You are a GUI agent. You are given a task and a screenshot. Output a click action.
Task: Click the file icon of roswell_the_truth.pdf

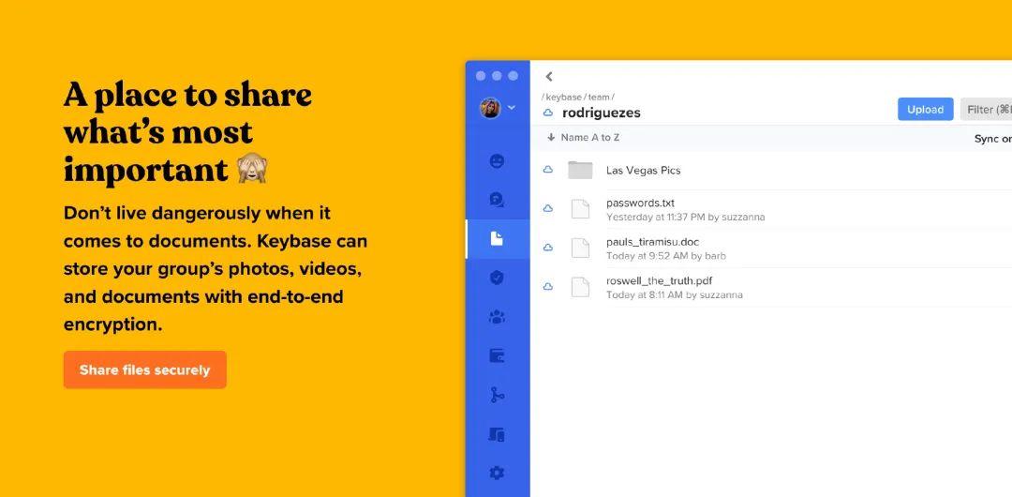[x=581, y=287]
